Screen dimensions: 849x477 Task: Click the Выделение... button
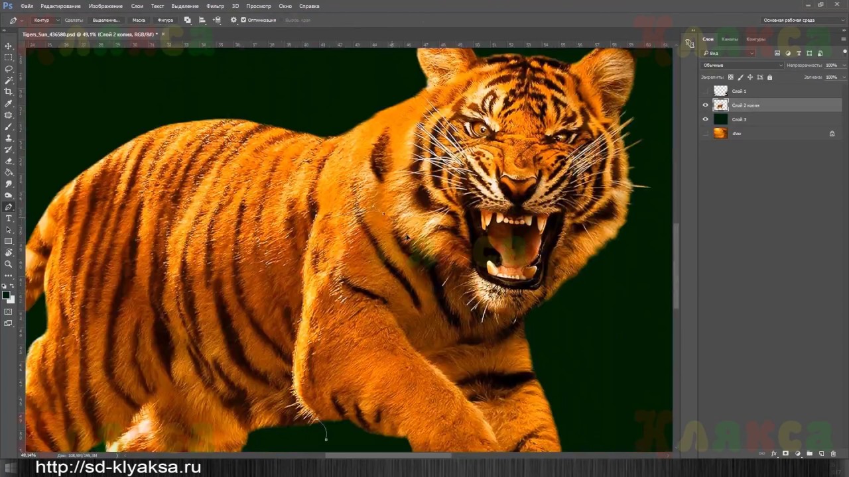[106, 21]
